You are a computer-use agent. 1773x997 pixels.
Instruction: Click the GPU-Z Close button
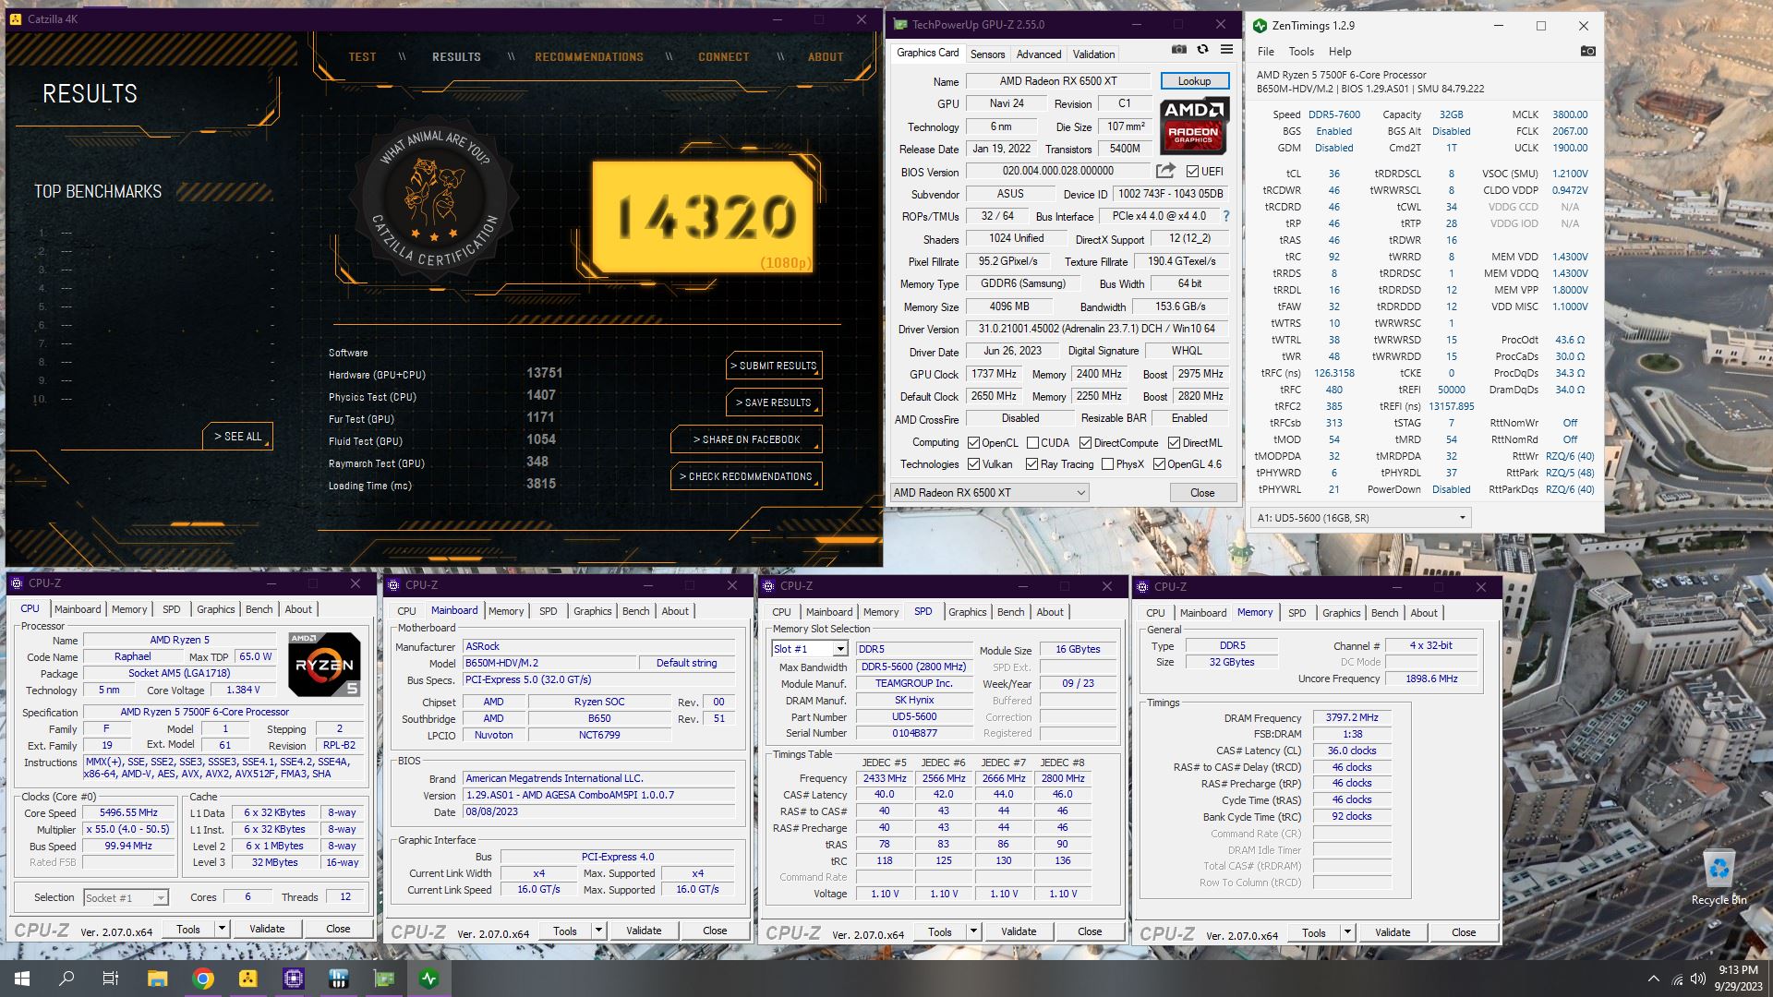(1202, 493)
